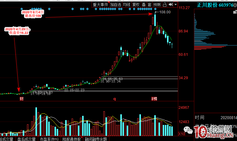Click the 86.94 price axis label

coord(183,31)
